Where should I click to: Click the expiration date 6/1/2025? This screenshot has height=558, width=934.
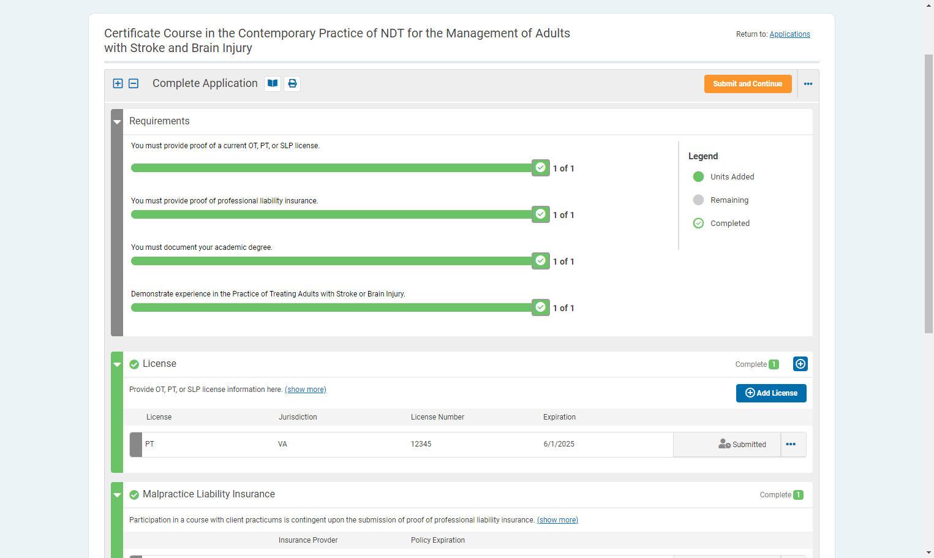559,444
